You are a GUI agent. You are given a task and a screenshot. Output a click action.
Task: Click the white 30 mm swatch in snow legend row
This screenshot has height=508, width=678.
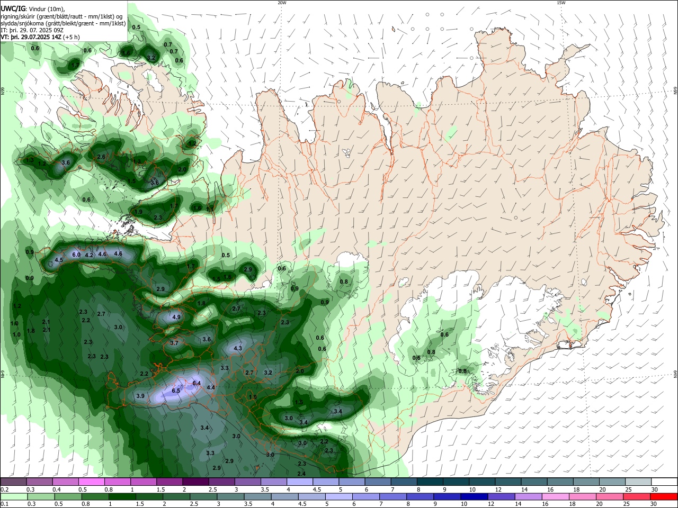pyautogui.click(x=664, y=482)
